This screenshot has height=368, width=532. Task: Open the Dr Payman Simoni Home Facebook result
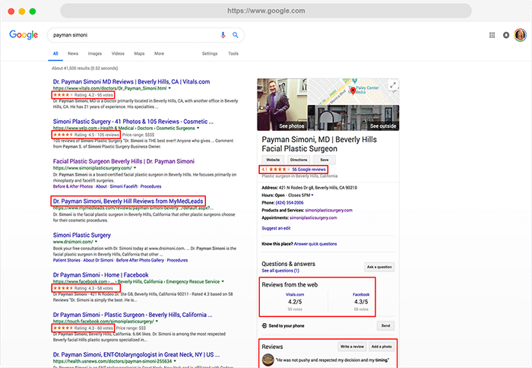tap(101, 275)
